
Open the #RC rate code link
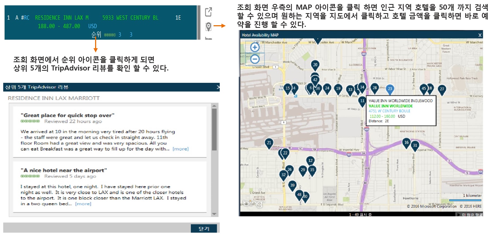[x=25, y=18]
